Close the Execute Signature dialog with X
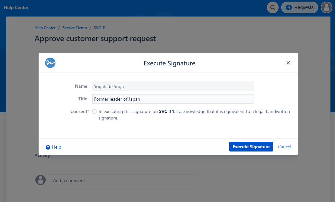Image resolution: width=335 pixels, height=202 pixels. pyautogui.click(x=288, y=63)
